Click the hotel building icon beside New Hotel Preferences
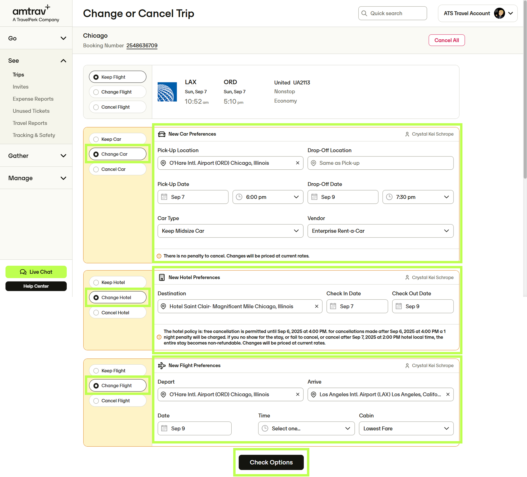This screenshot has height=477, width=527. click(x=162, y=277)
